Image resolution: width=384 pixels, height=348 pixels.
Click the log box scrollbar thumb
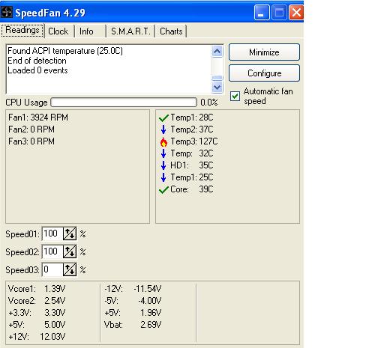point(217,78)
